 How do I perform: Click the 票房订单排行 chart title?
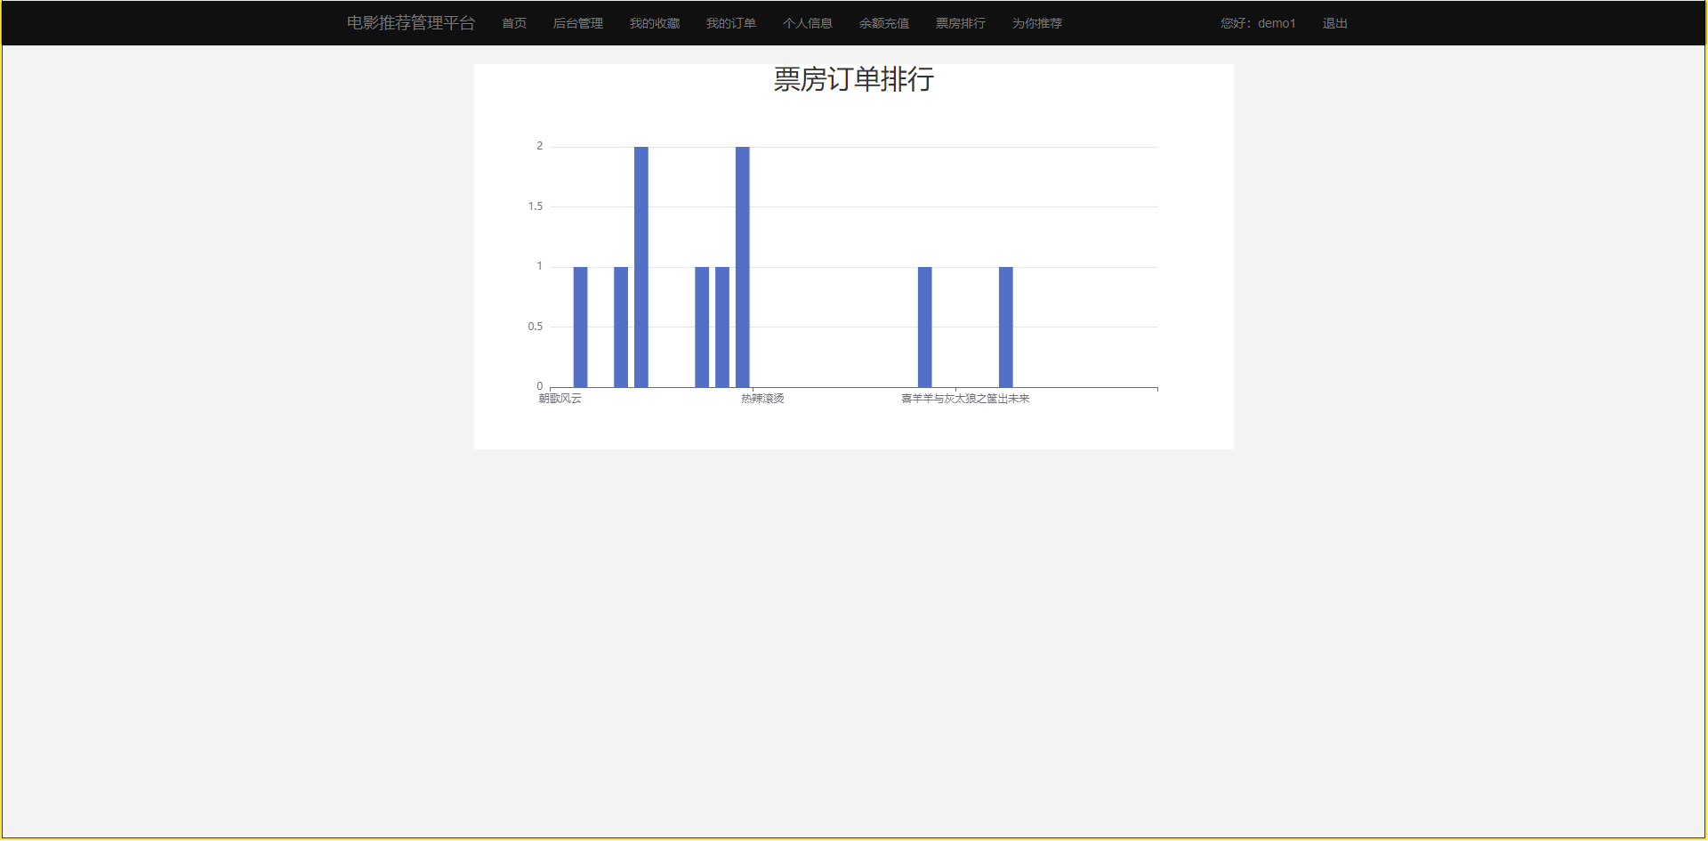pos(854,79)
